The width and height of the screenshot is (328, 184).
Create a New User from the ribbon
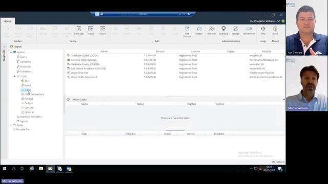click(212, 31)
